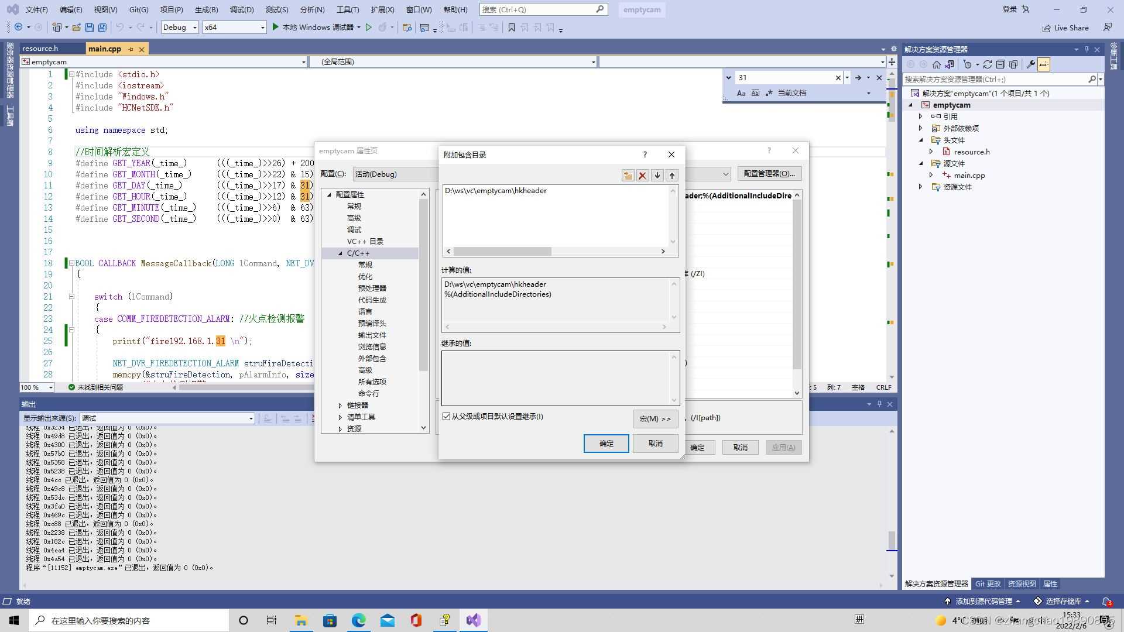Screen dimensions: 1124x632
Task: Collapse the 头文件 folder in Solution Explorer
Action: pos(921,140)
